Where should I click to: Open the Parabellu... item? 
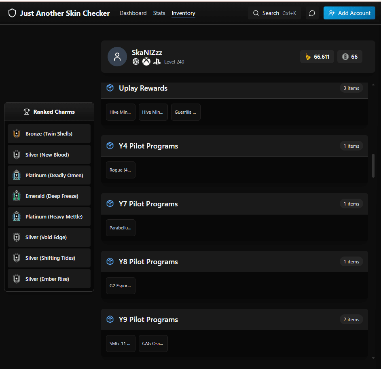[121, 228]
